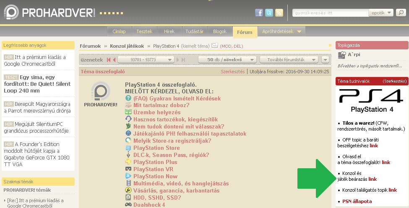Click the book icon beside Üzembe helyezés
Image resolution: width=409 pixels, height=208 pixels.
tap(128, 112)
